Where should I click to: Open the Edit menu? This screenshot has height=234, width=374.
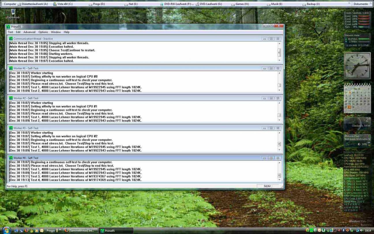[x=18, y=32]
